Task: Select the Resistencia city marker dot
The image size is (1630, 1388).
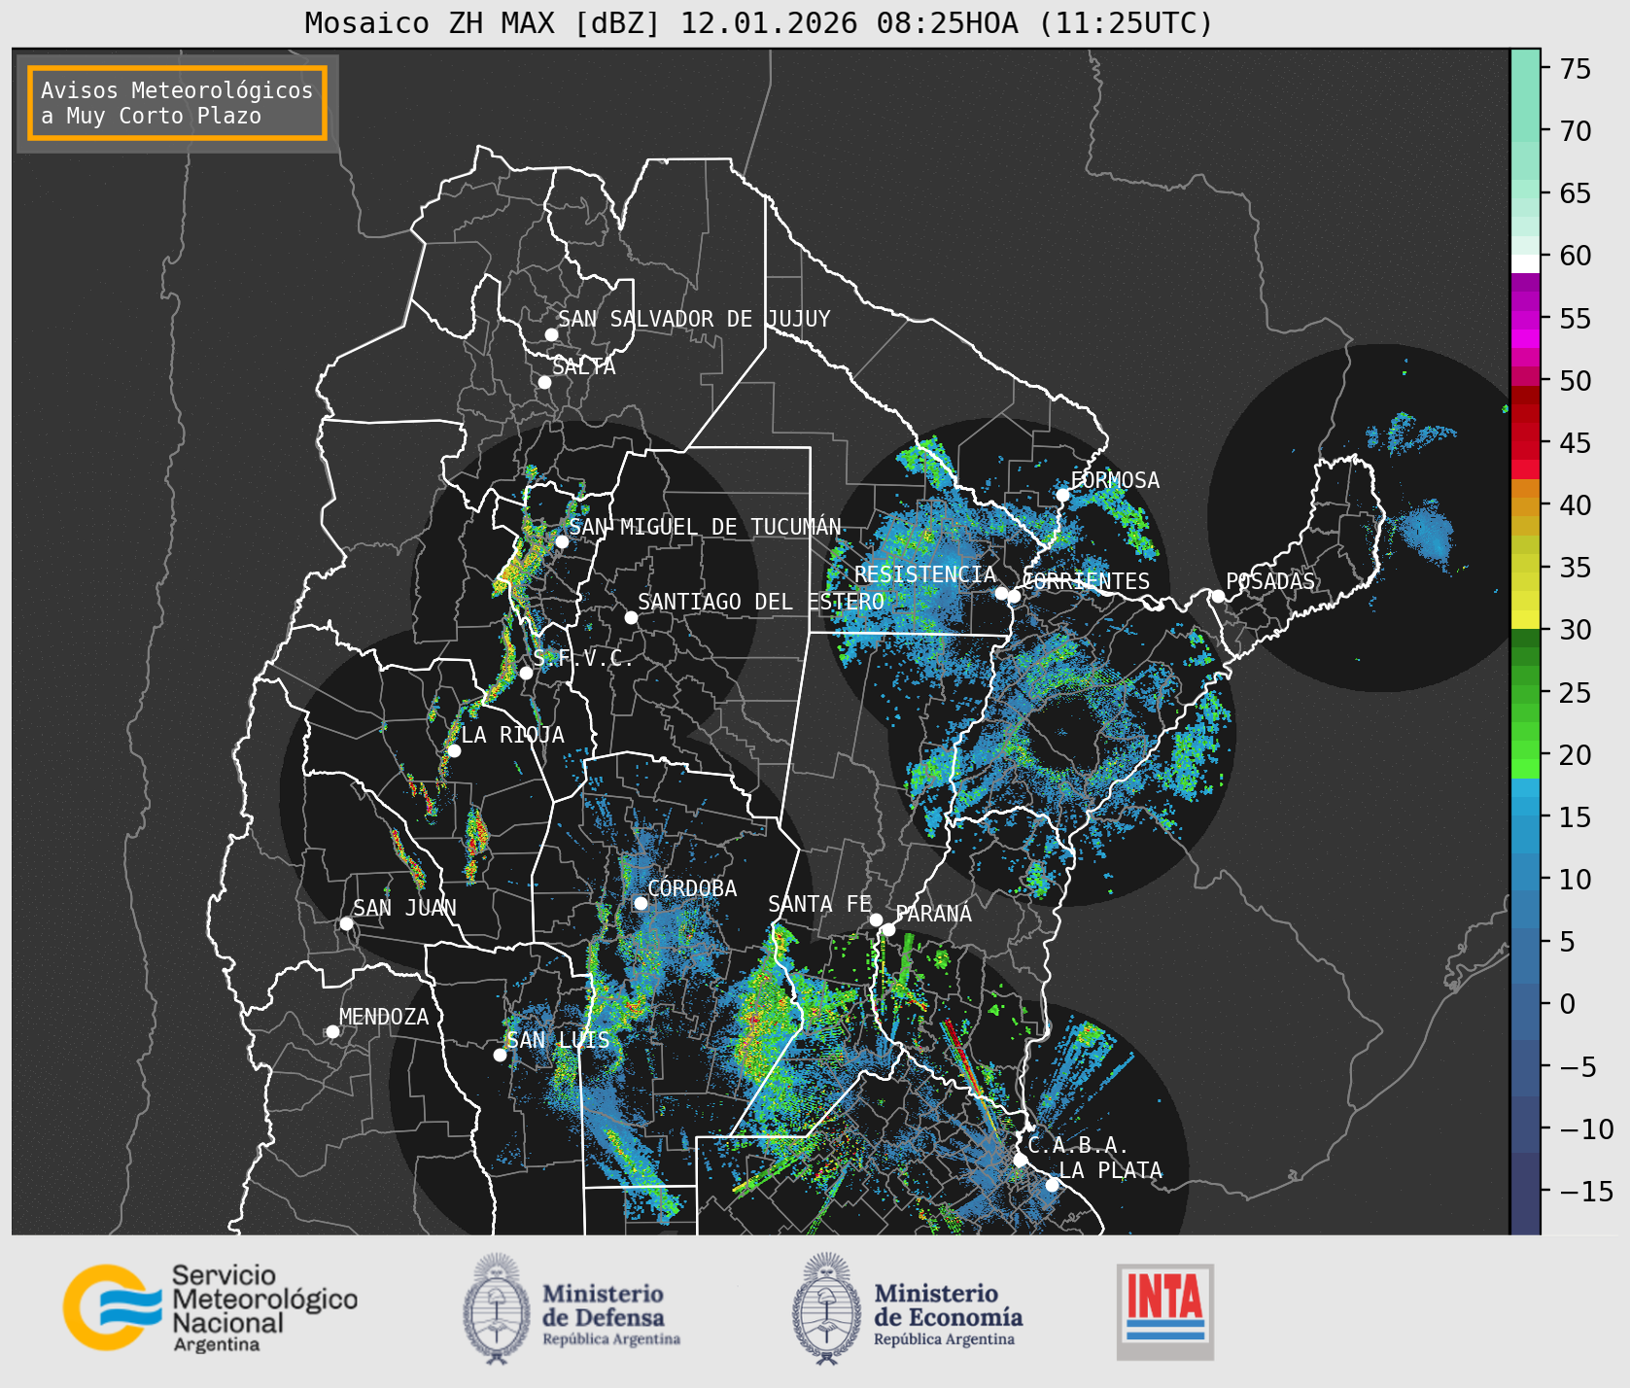Action: point(1001,593)
